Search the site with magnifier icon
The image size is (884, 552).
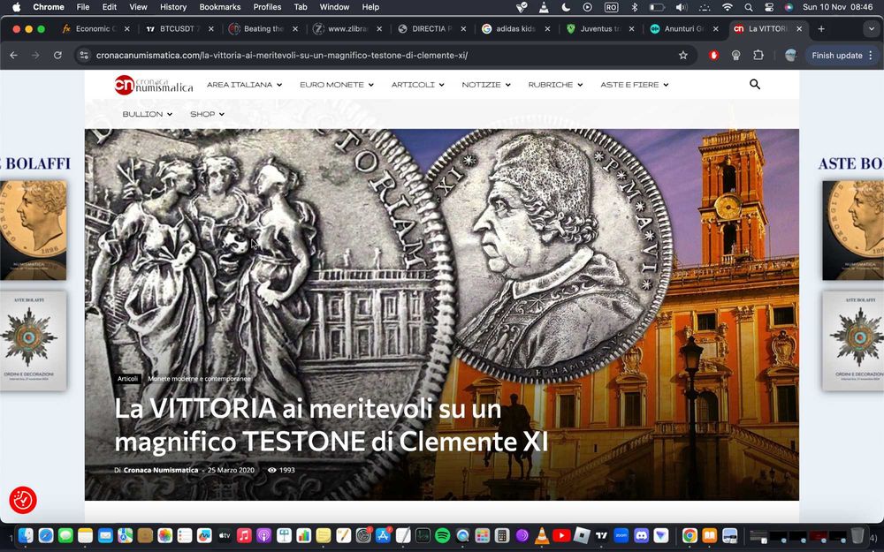[755, 85]
